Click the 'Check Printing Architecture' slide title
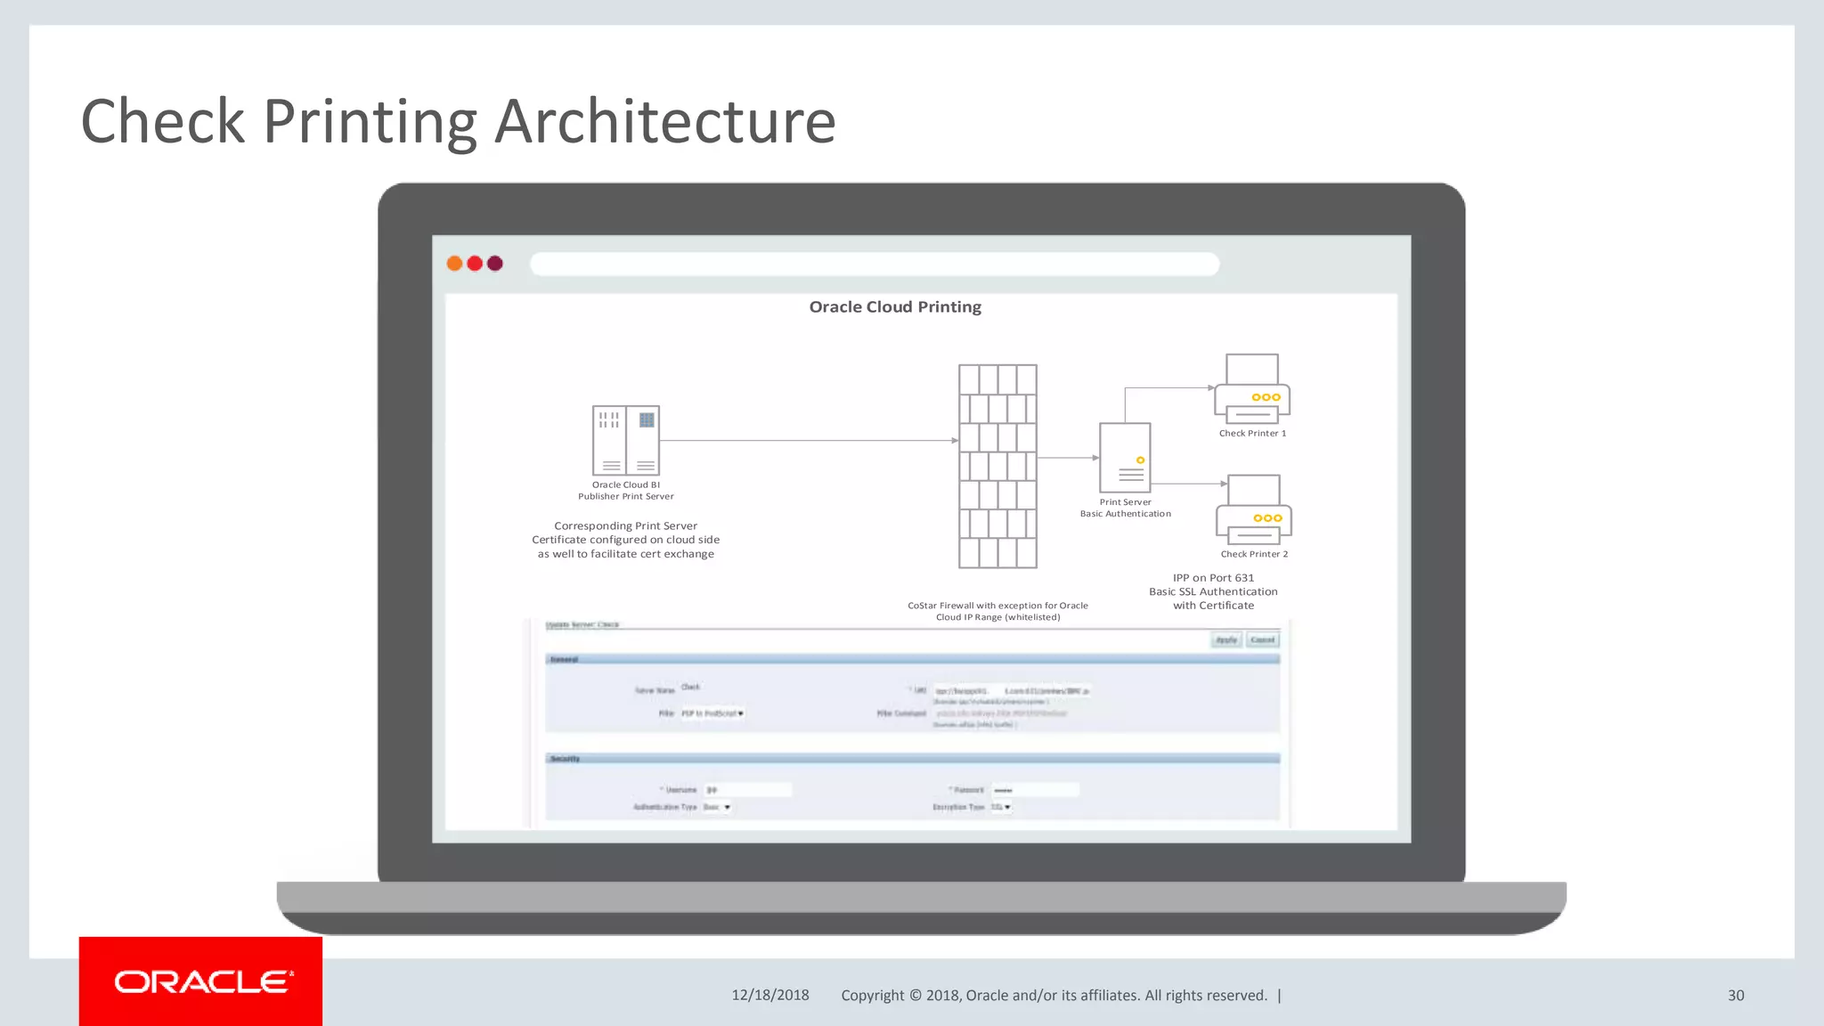This screenshot has height=1026, width=1824. point(459,121)
